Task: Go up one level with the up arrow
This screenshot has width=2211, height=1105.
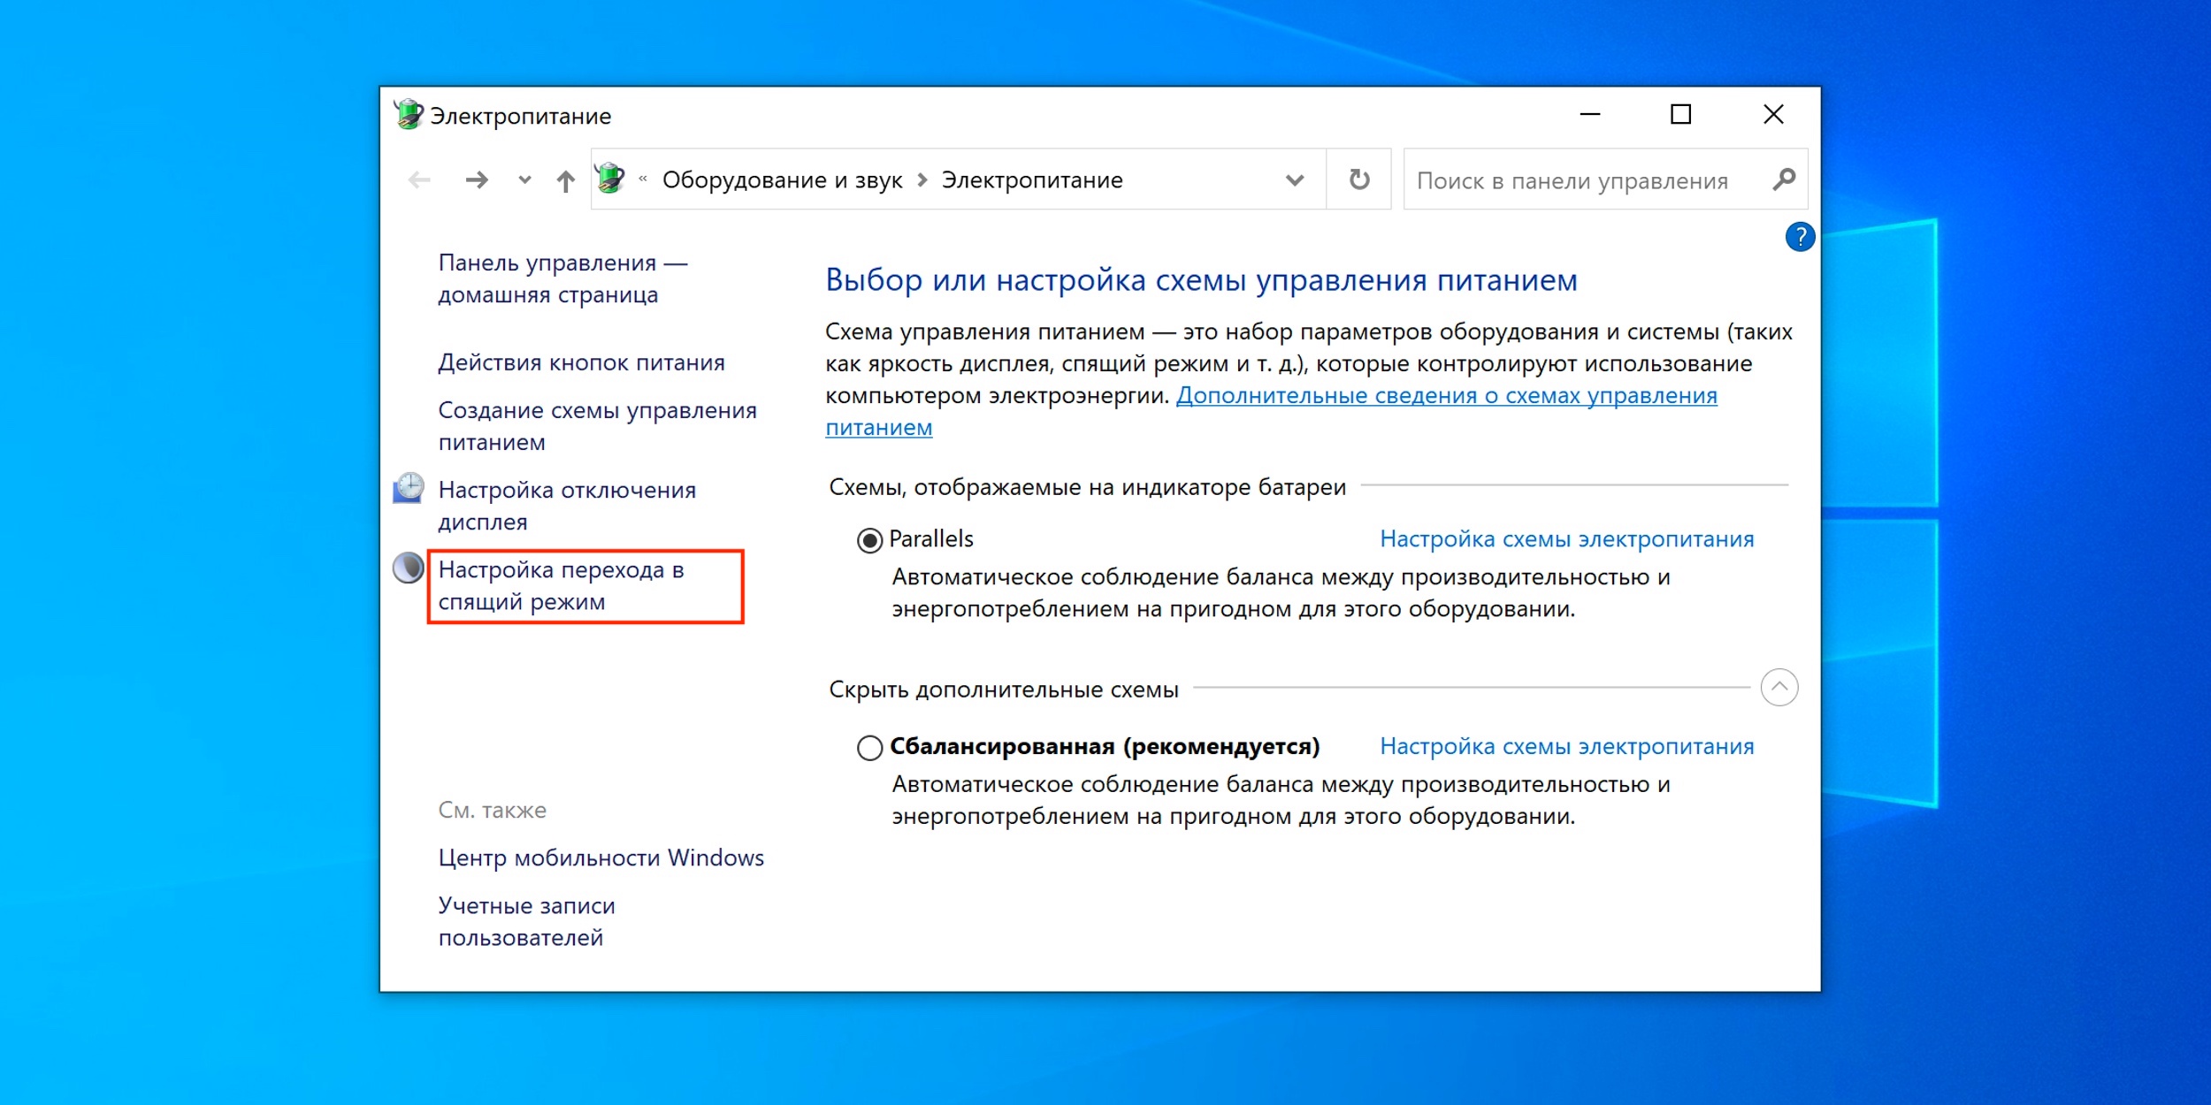Action: 566,181
